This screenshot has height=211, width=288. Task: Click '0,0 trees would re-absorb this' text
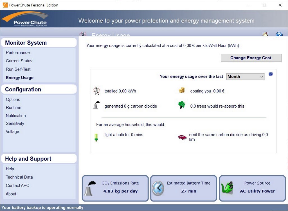pos(217,106)
